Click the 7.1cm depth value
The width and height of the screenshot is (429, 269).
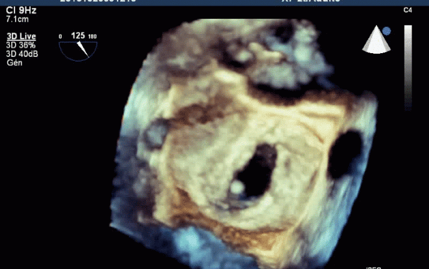[18, 19]
